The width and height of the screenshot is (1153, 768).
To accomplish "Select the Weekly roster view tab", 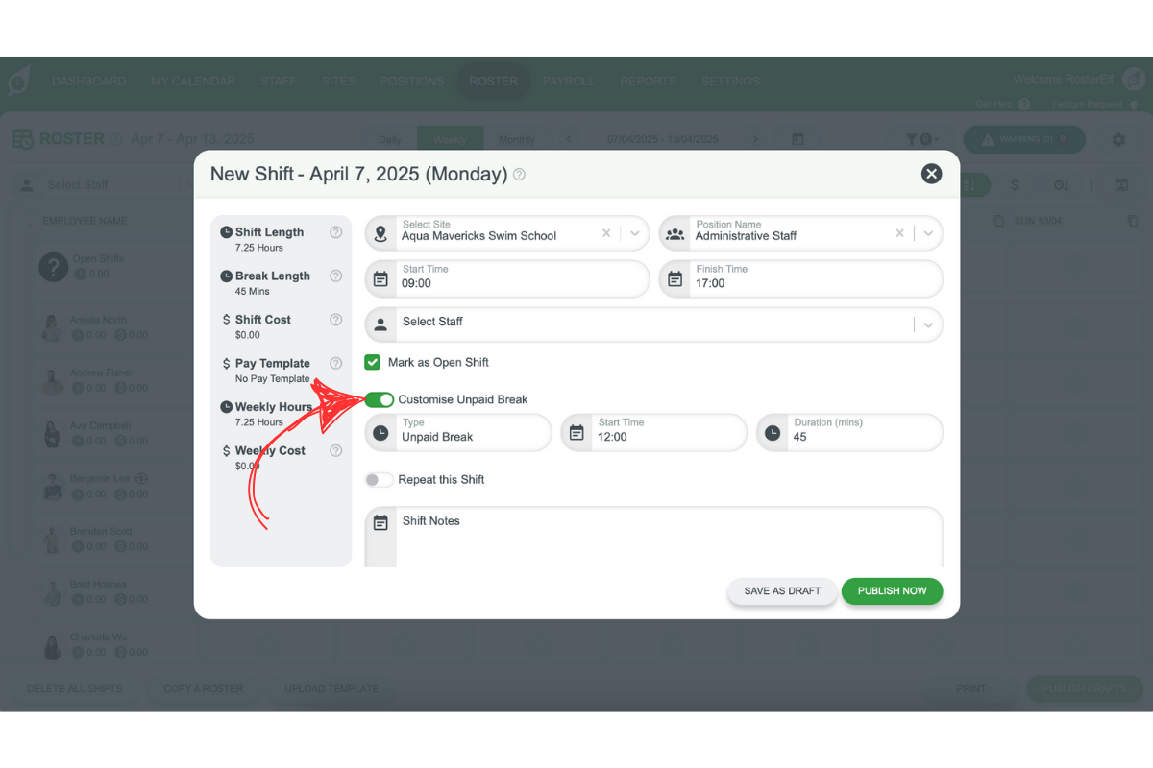I will click(450, 139).
